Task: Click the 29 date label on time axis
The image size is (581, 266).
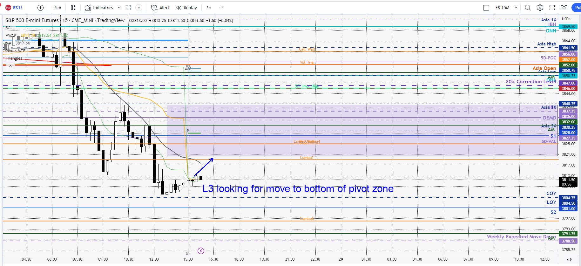Action: (x=341, y=259)
